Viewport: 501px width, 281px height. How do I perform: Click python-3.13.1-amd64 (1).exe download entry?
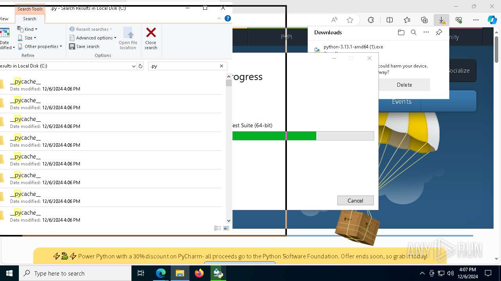353,47
